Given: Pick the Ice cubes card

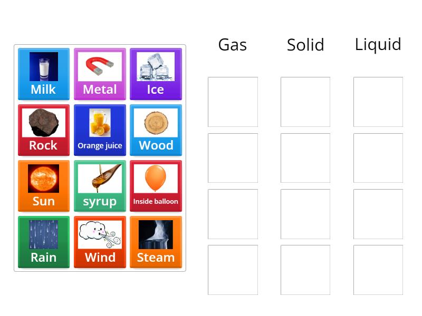Looking at the screenshot, I should (x=156, y=74).
